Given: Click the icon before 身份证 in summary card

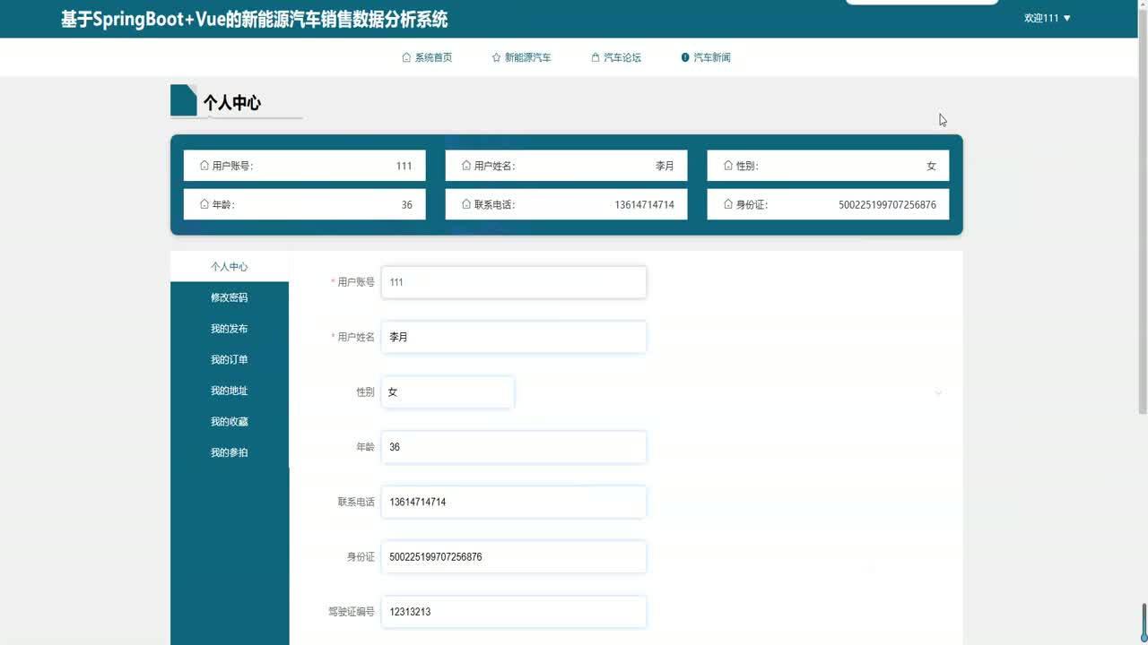Looking at the screenshot, I should [x=728, y=204].
